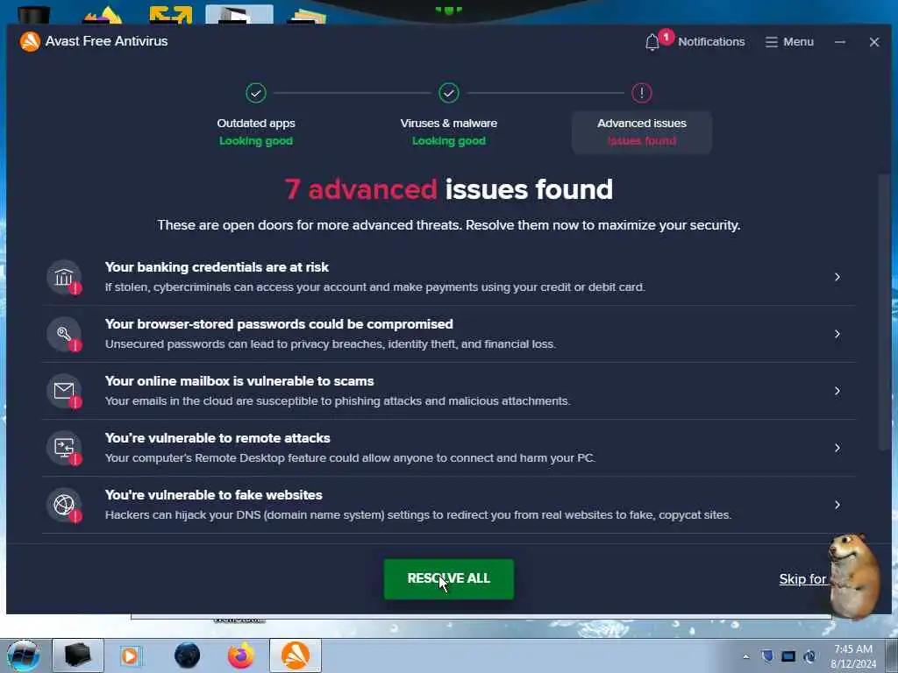Expand the remote attacks issue chevron

point(837,448)
